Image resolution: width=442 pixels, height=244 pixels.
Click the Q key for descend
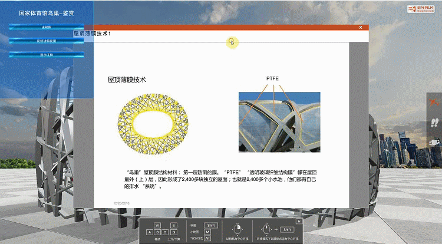(x=174, y=232)
